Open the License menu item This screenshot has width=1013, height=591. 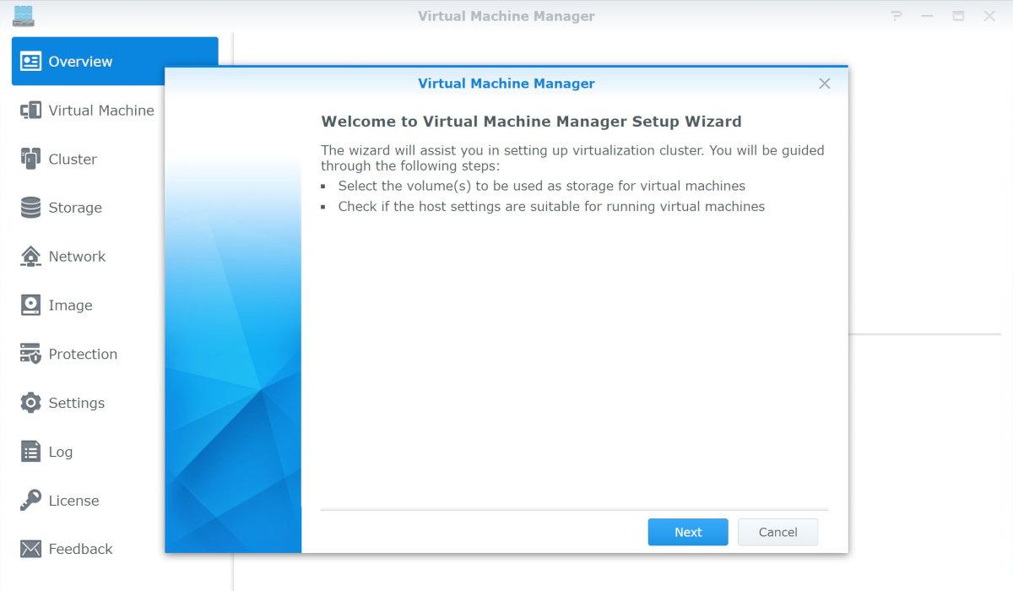[73, 501]
